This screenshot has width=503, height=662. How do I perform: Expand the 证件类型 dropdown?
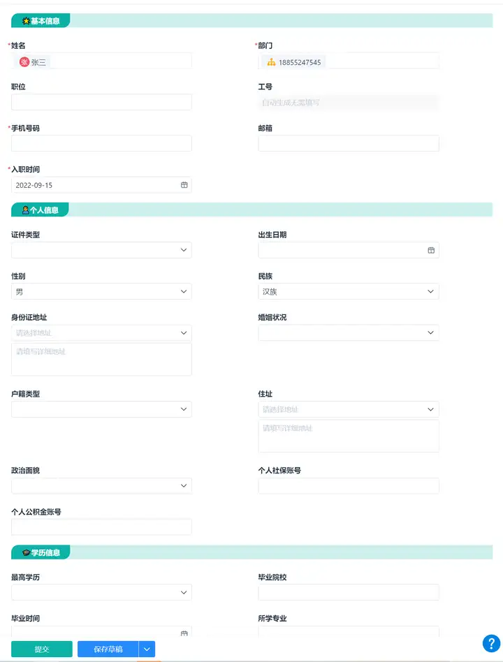tap(101, 250)
